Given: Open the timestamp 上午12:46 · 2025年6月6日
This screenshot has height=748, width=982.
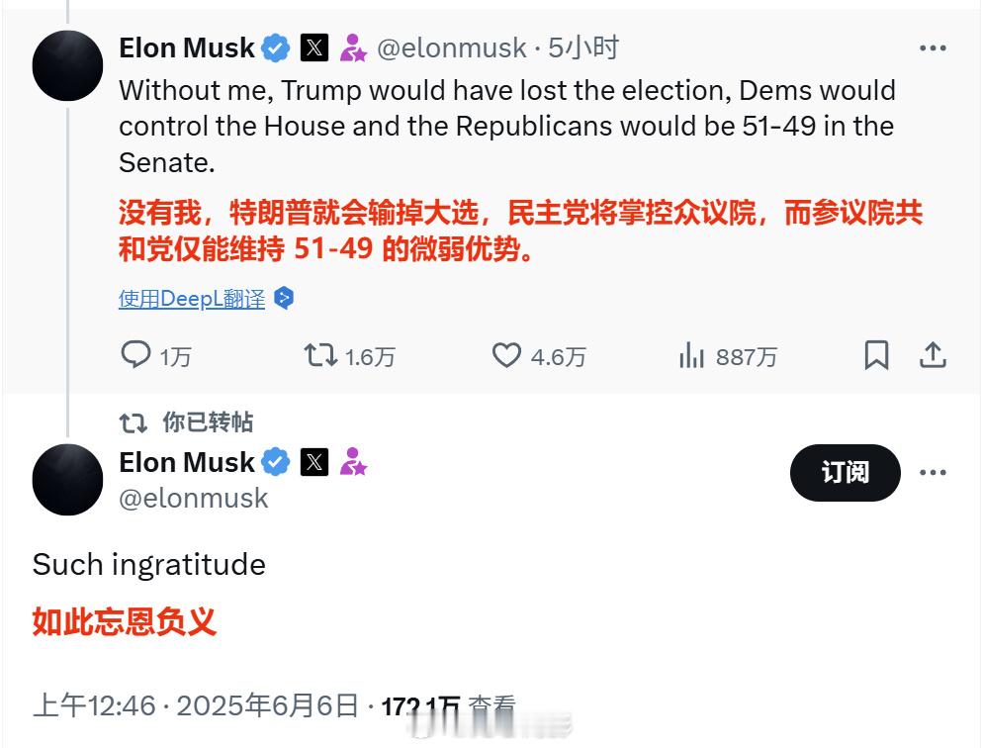Looking at the screenshot, I should 196,706.
